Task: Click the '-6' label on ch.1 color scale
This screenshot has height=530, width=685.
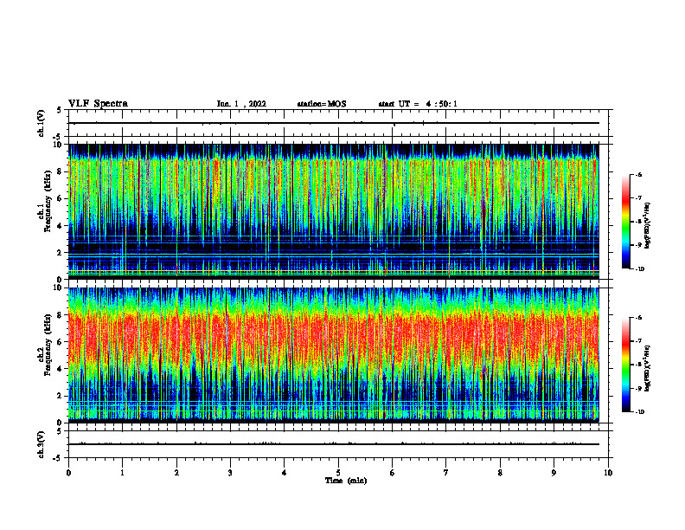Action: 638,174
